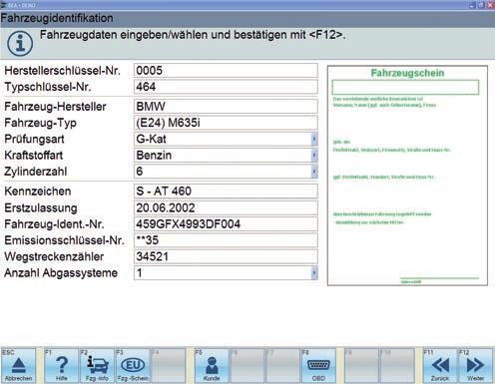Open Fzg-Info car information icon
The image size is (495, 384).
[97, 365]
